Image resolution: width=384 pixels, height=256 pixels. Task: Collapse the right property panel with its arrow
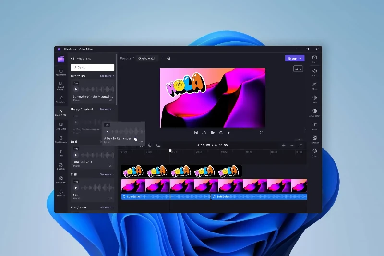[x=306, y=129]
